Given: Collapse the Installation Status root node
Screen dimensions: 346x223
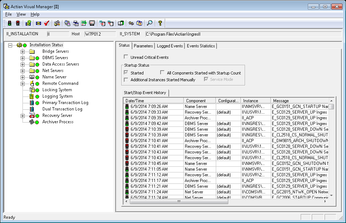Looking at the screenshot, I should tap(10, 45).
